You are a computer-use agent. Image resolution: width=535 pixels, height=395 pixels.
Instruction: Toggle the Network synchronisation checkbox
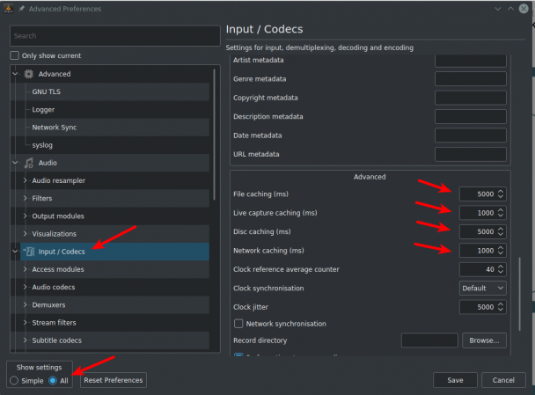point(238,324)
